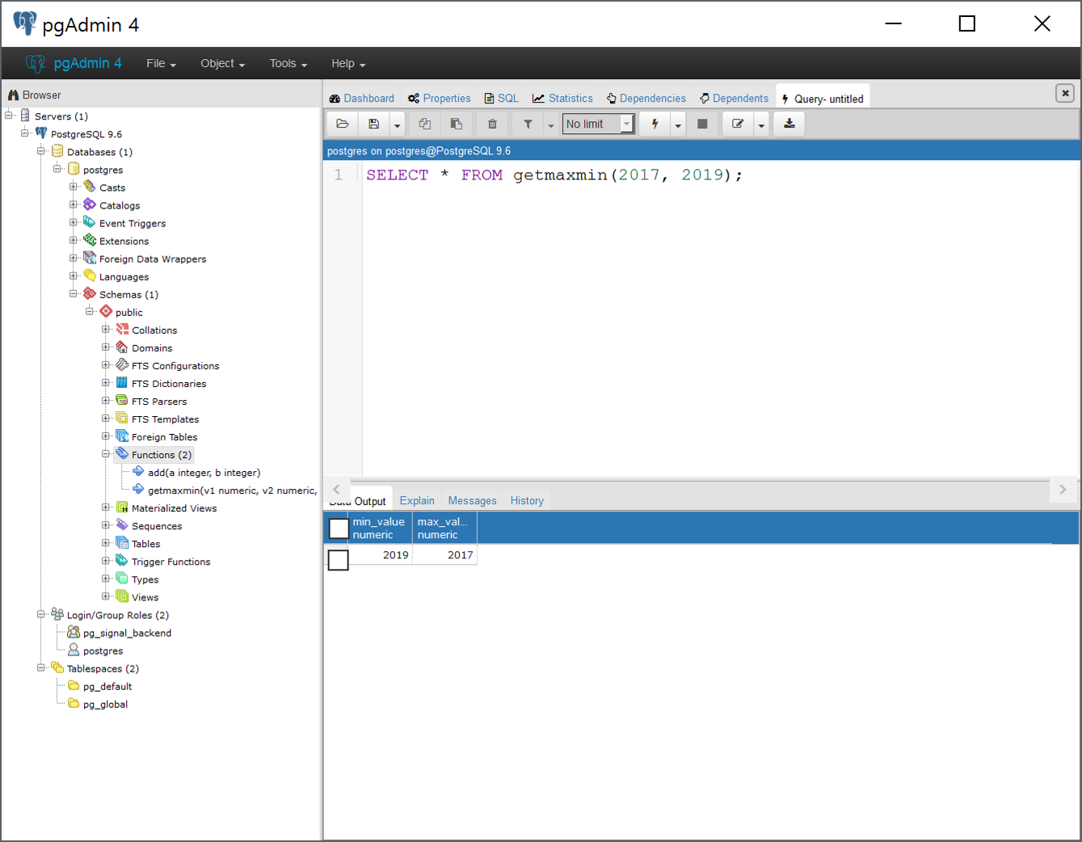Collapse the PostgreSQL 9.6 server node
1082x842 pixels.
25,133
